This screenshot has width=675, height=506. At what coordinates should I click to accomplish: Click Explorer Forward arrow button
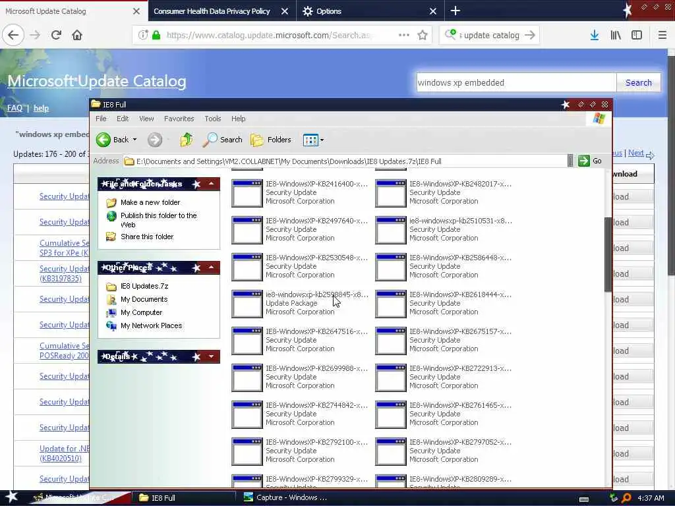[x=155, y=140]
